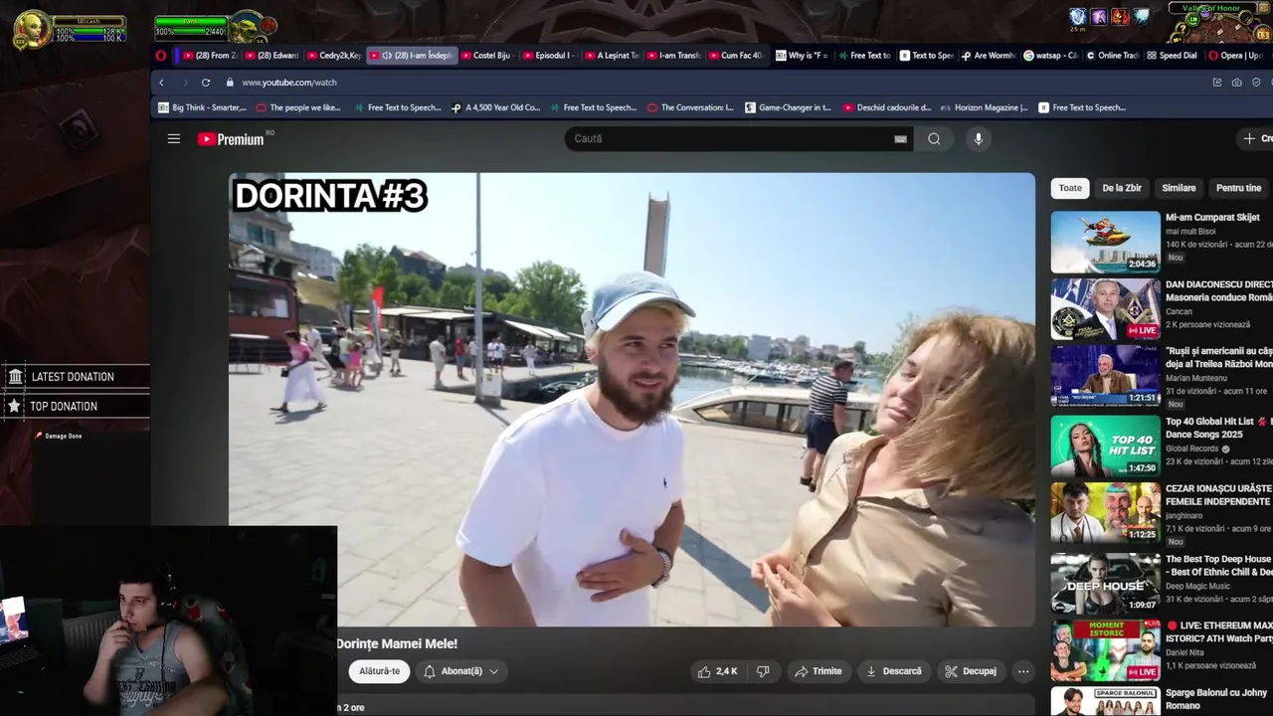This screenshot has height=716, width=1273.
Task: Click the site padlock icon in address bar
Action: (x=230, y=83)
